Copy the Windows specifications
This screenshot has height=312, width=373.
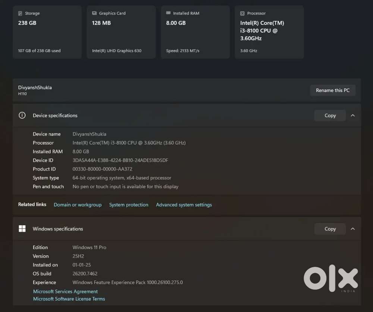pos(330,229)
